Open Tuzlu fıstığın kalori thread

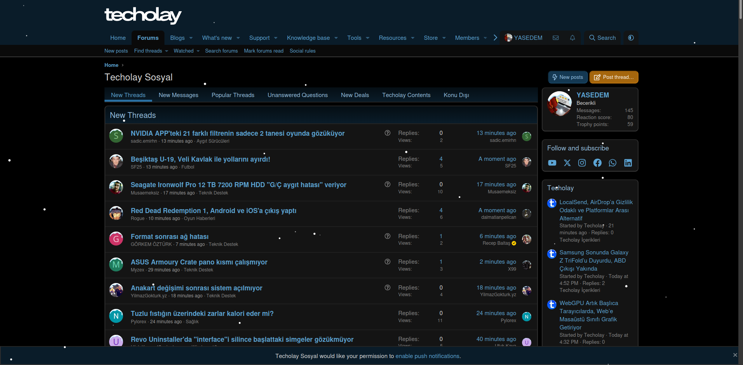click(202, 314)
